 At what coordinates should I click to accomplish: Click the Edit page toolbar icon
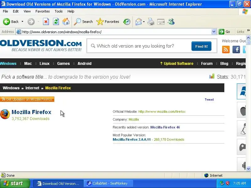click(x=161, y=22)
